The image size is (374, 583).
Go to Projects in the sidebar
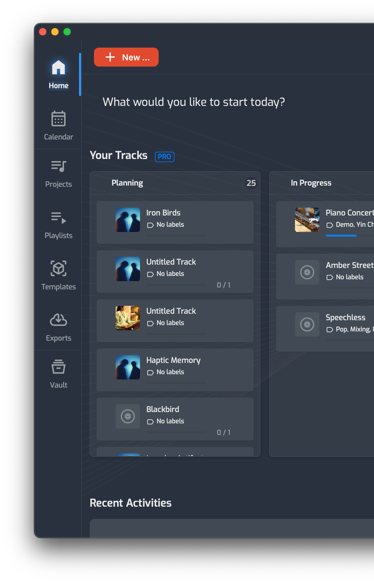[58, 174]
